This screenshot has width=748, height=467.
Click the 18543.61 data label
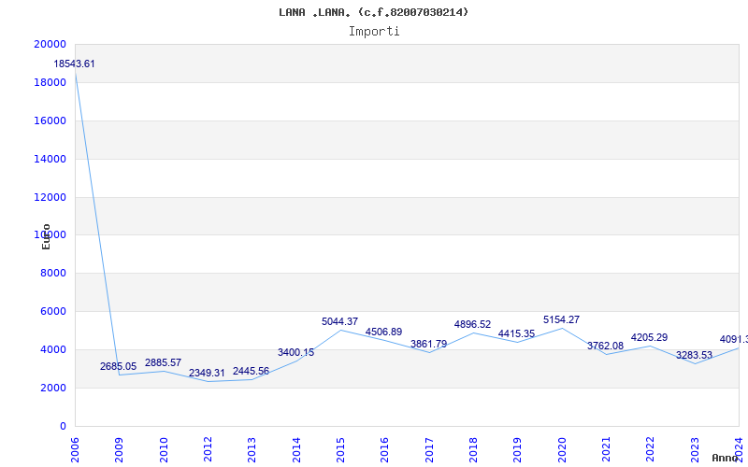click(74, 64)
